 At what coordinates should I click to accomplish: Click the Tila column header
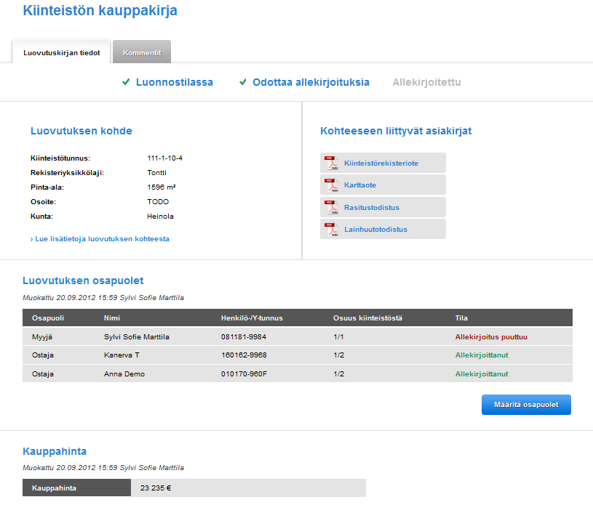point(461,318)
